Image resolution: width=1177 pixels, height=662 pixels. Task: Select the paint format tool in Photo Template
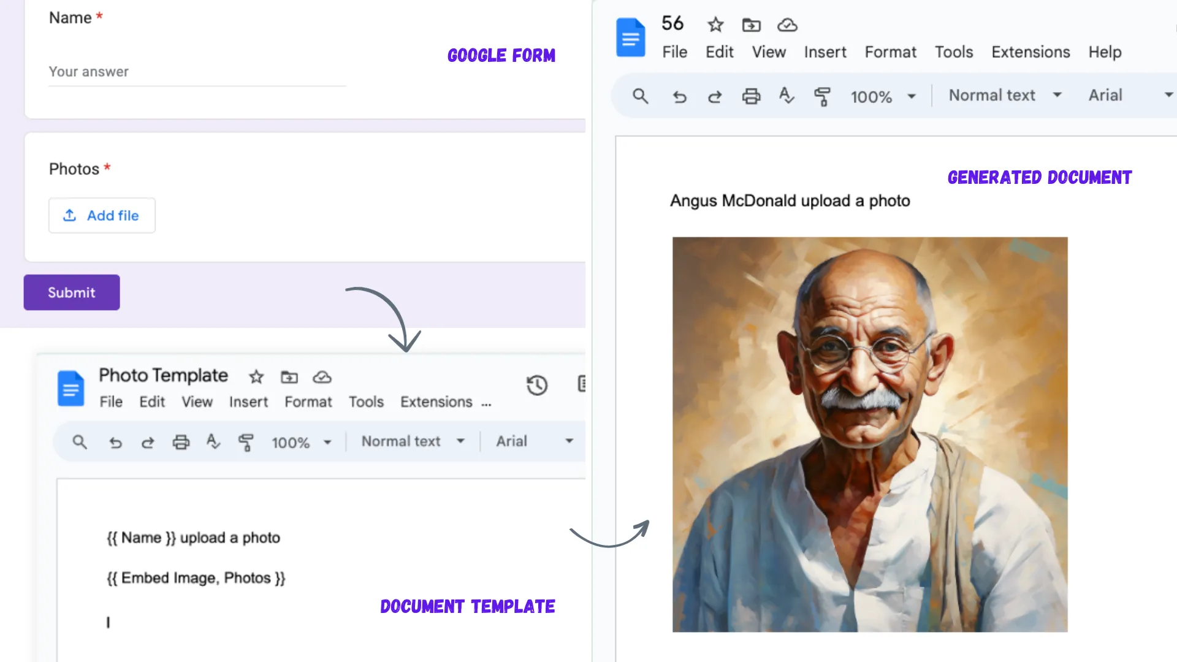point(246,442)
